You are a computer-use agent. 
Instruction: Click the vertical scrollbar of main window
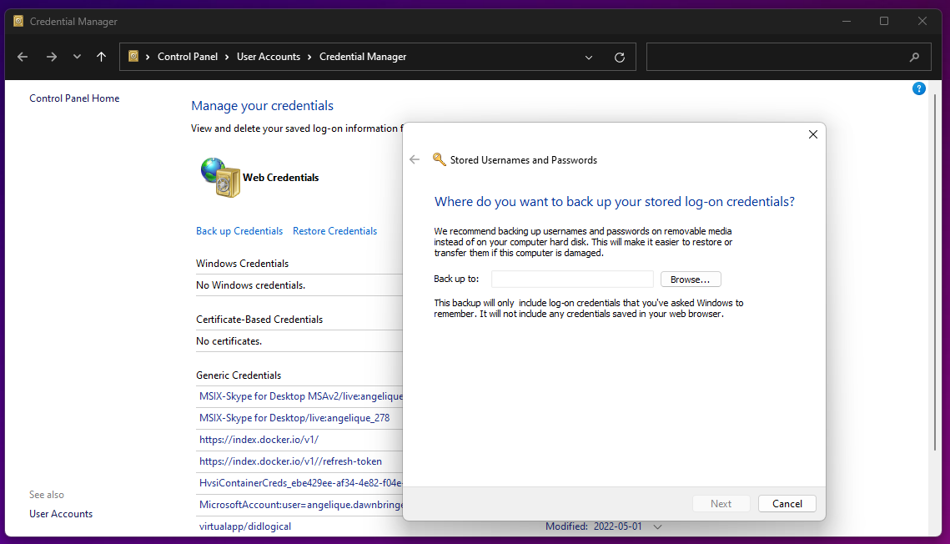[936, 273]
